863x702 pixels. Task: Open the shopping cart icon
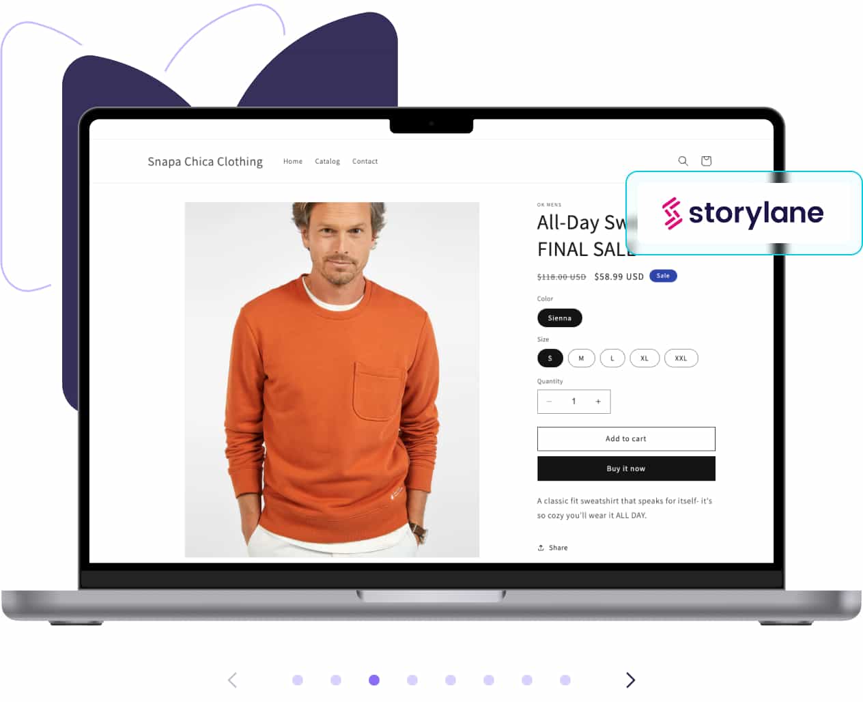point(706,161)
